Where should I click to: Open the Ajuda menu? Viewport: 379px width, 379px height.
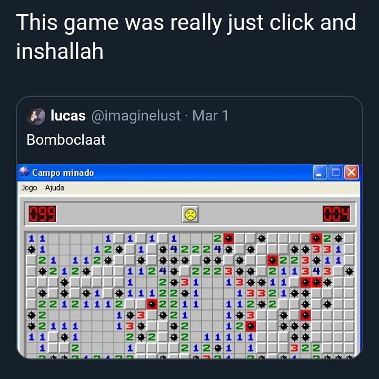(55, 187)
